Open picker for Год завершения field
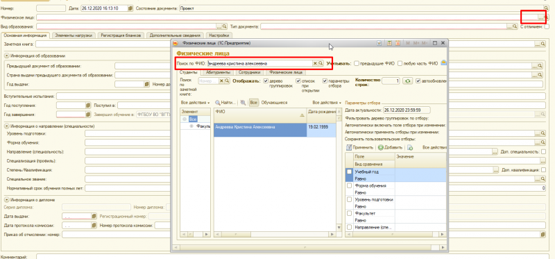This screenshot has width=555, height=259. [89, 115]
